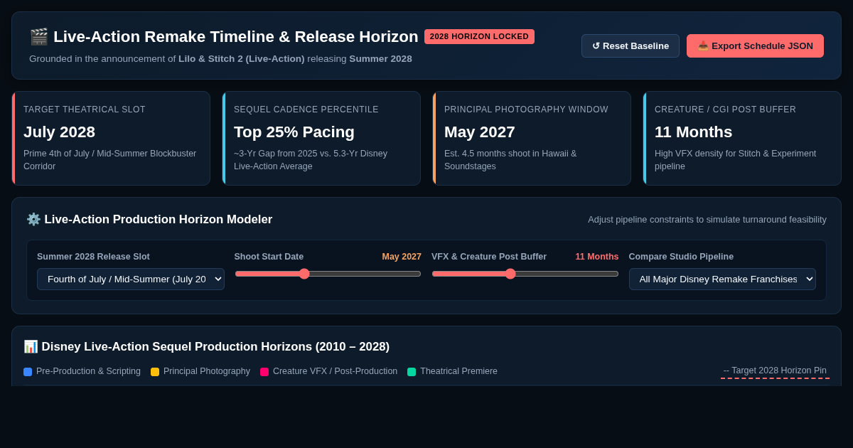Click the gear icon beside Horizon Modeler

pyautogui.click(x=33, y=219)
